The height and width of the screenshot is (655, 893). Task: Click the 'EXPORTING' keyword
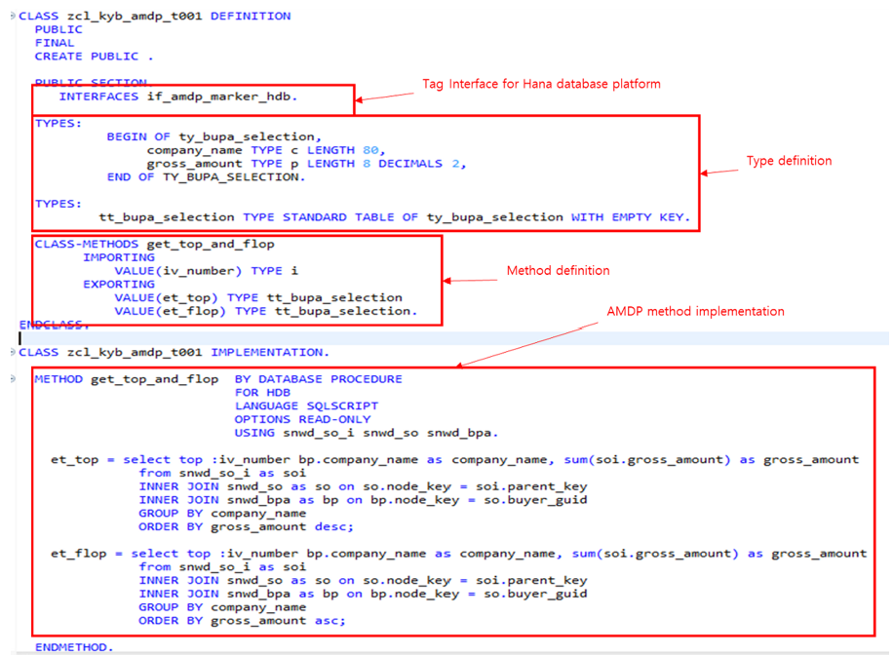pyautogui.click(x=119, y=285)
